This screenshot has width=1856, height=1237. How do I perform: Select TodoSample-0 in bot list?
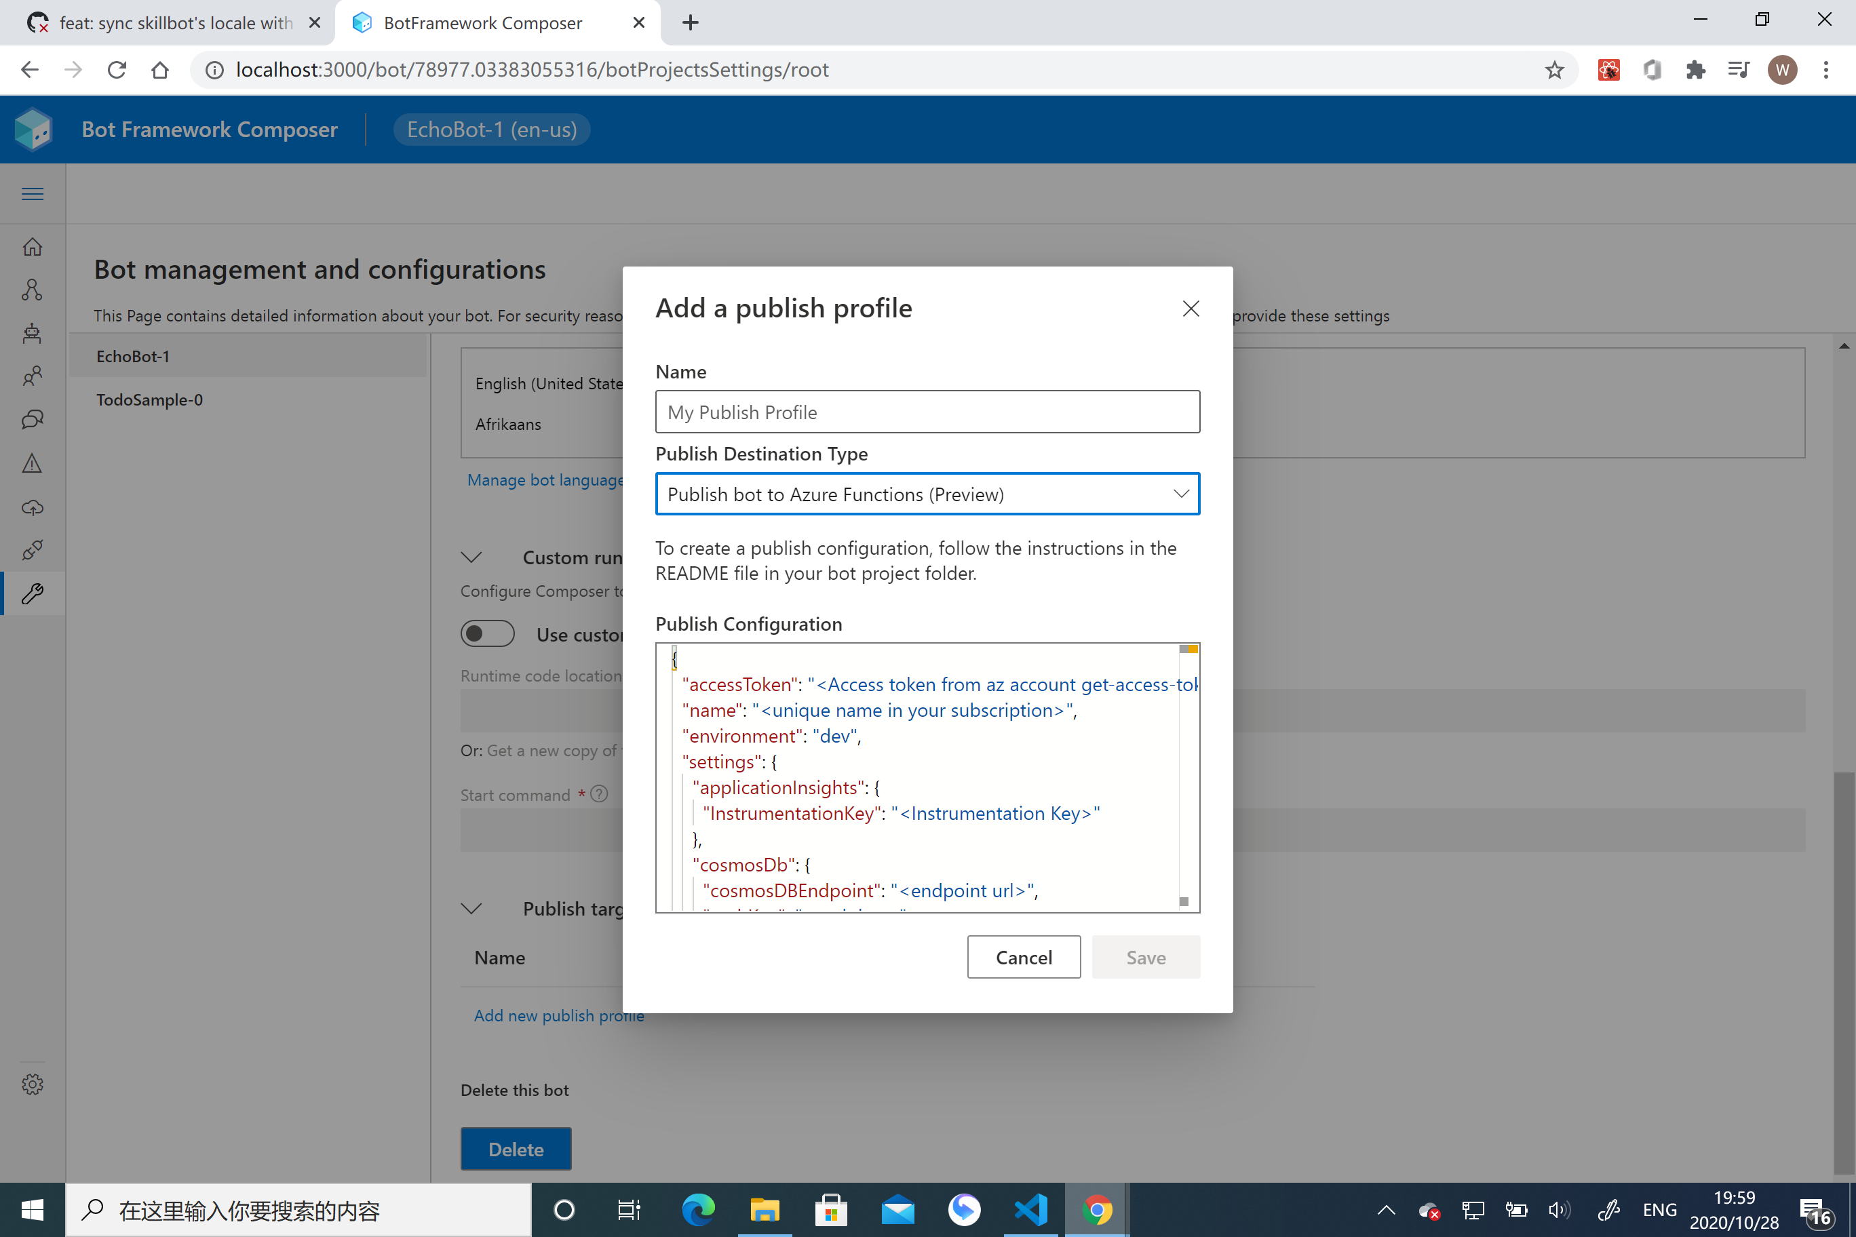150,400
